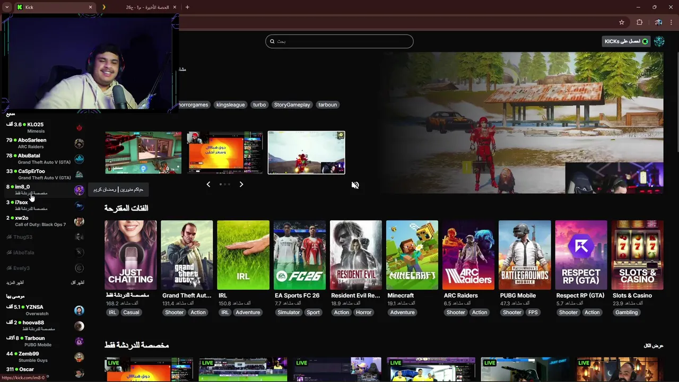Screen dimensions: 679x382
Task: Select the kingsleague tag
Action: (231, 105)
